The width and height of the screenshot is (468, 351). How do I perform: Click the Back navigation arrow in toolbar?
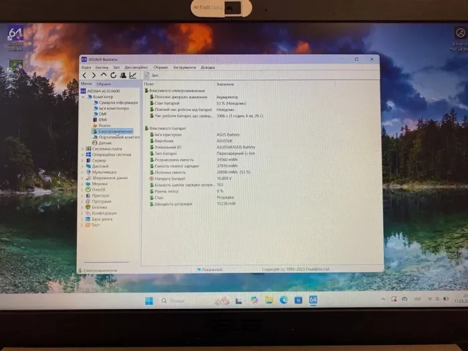click(84, 76)
